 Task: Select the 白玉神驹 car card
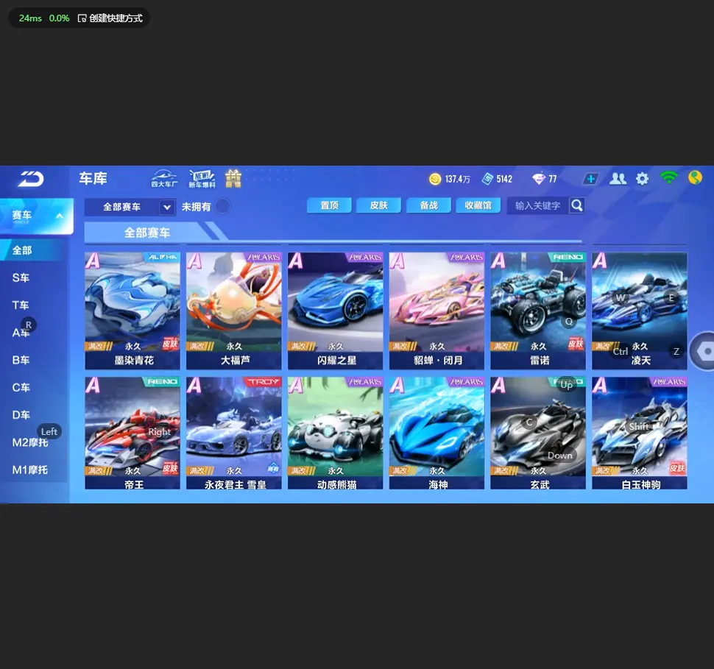[640, 433]
